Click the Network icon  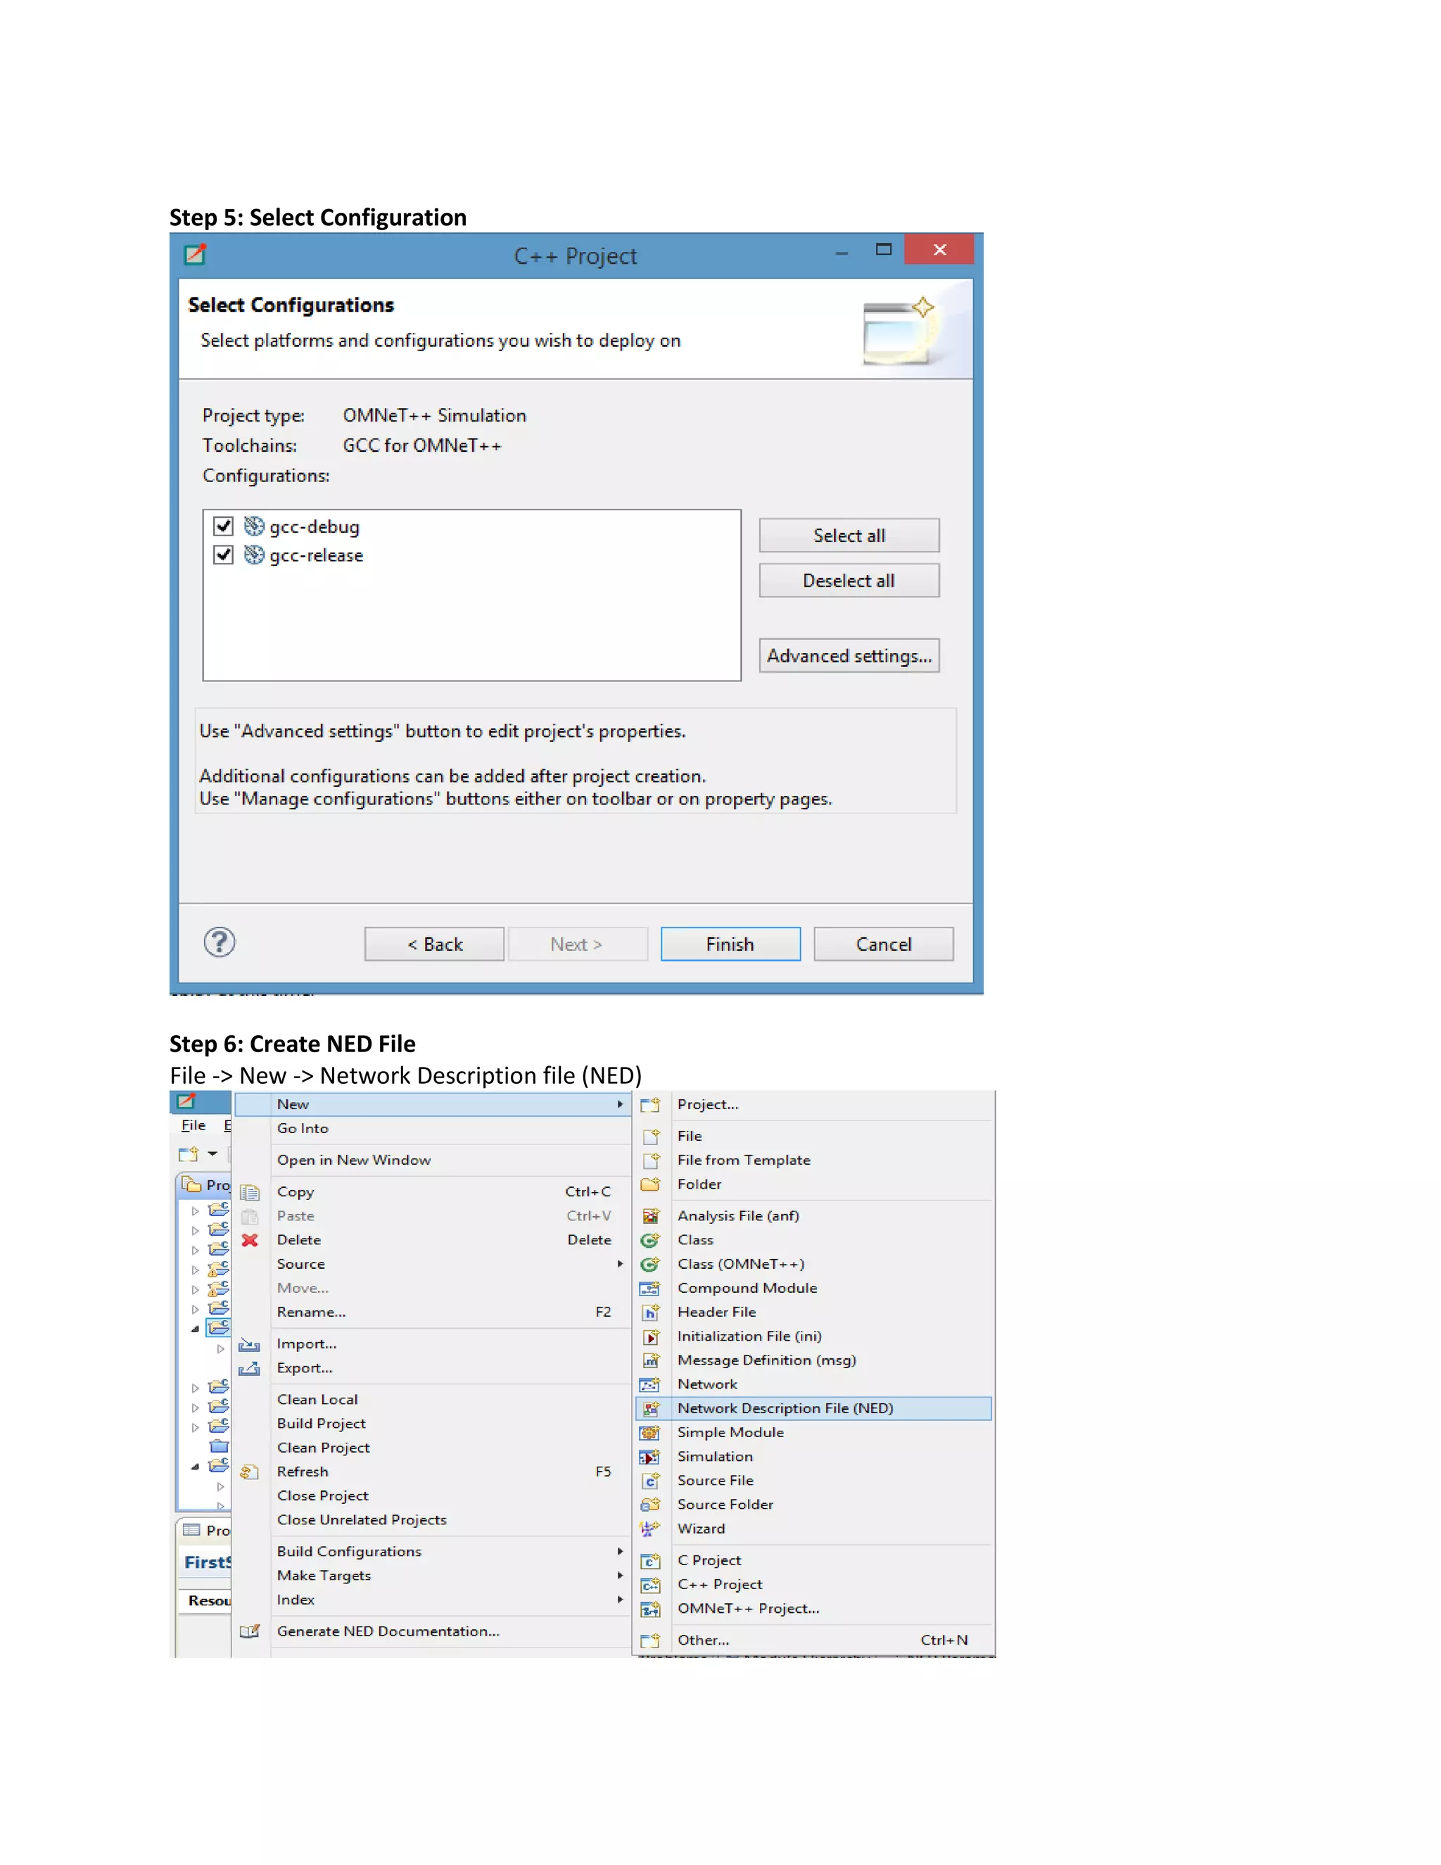tap(651, 1384)
